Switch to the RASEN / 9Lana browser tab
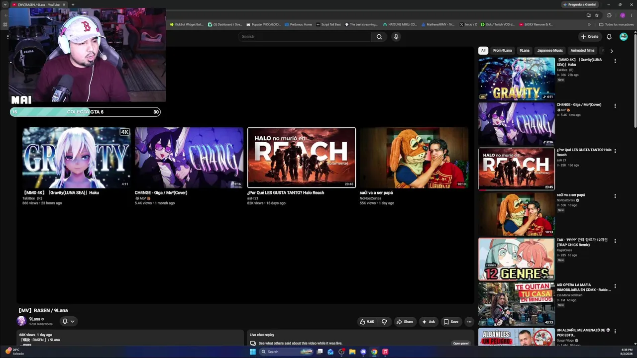This screenshot has height=358, width=637. pyautogui.click(x=38, y=4)
